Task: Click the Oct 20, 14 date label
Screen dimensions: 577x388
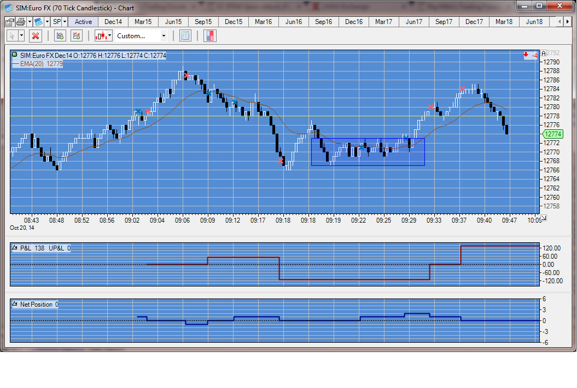Action: click(22, 228)
